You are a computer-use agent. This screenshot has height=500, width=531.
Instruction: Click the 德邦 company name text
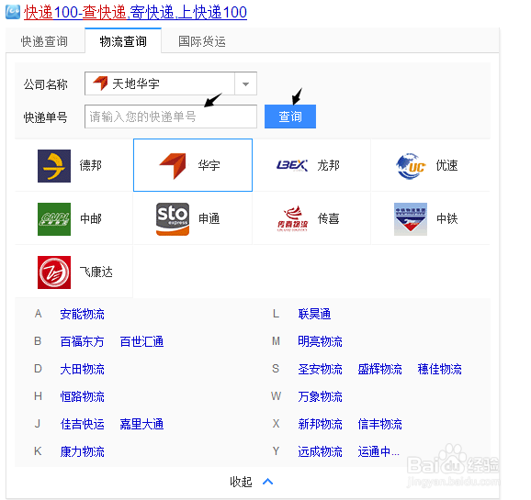click(x=90, y=165)
